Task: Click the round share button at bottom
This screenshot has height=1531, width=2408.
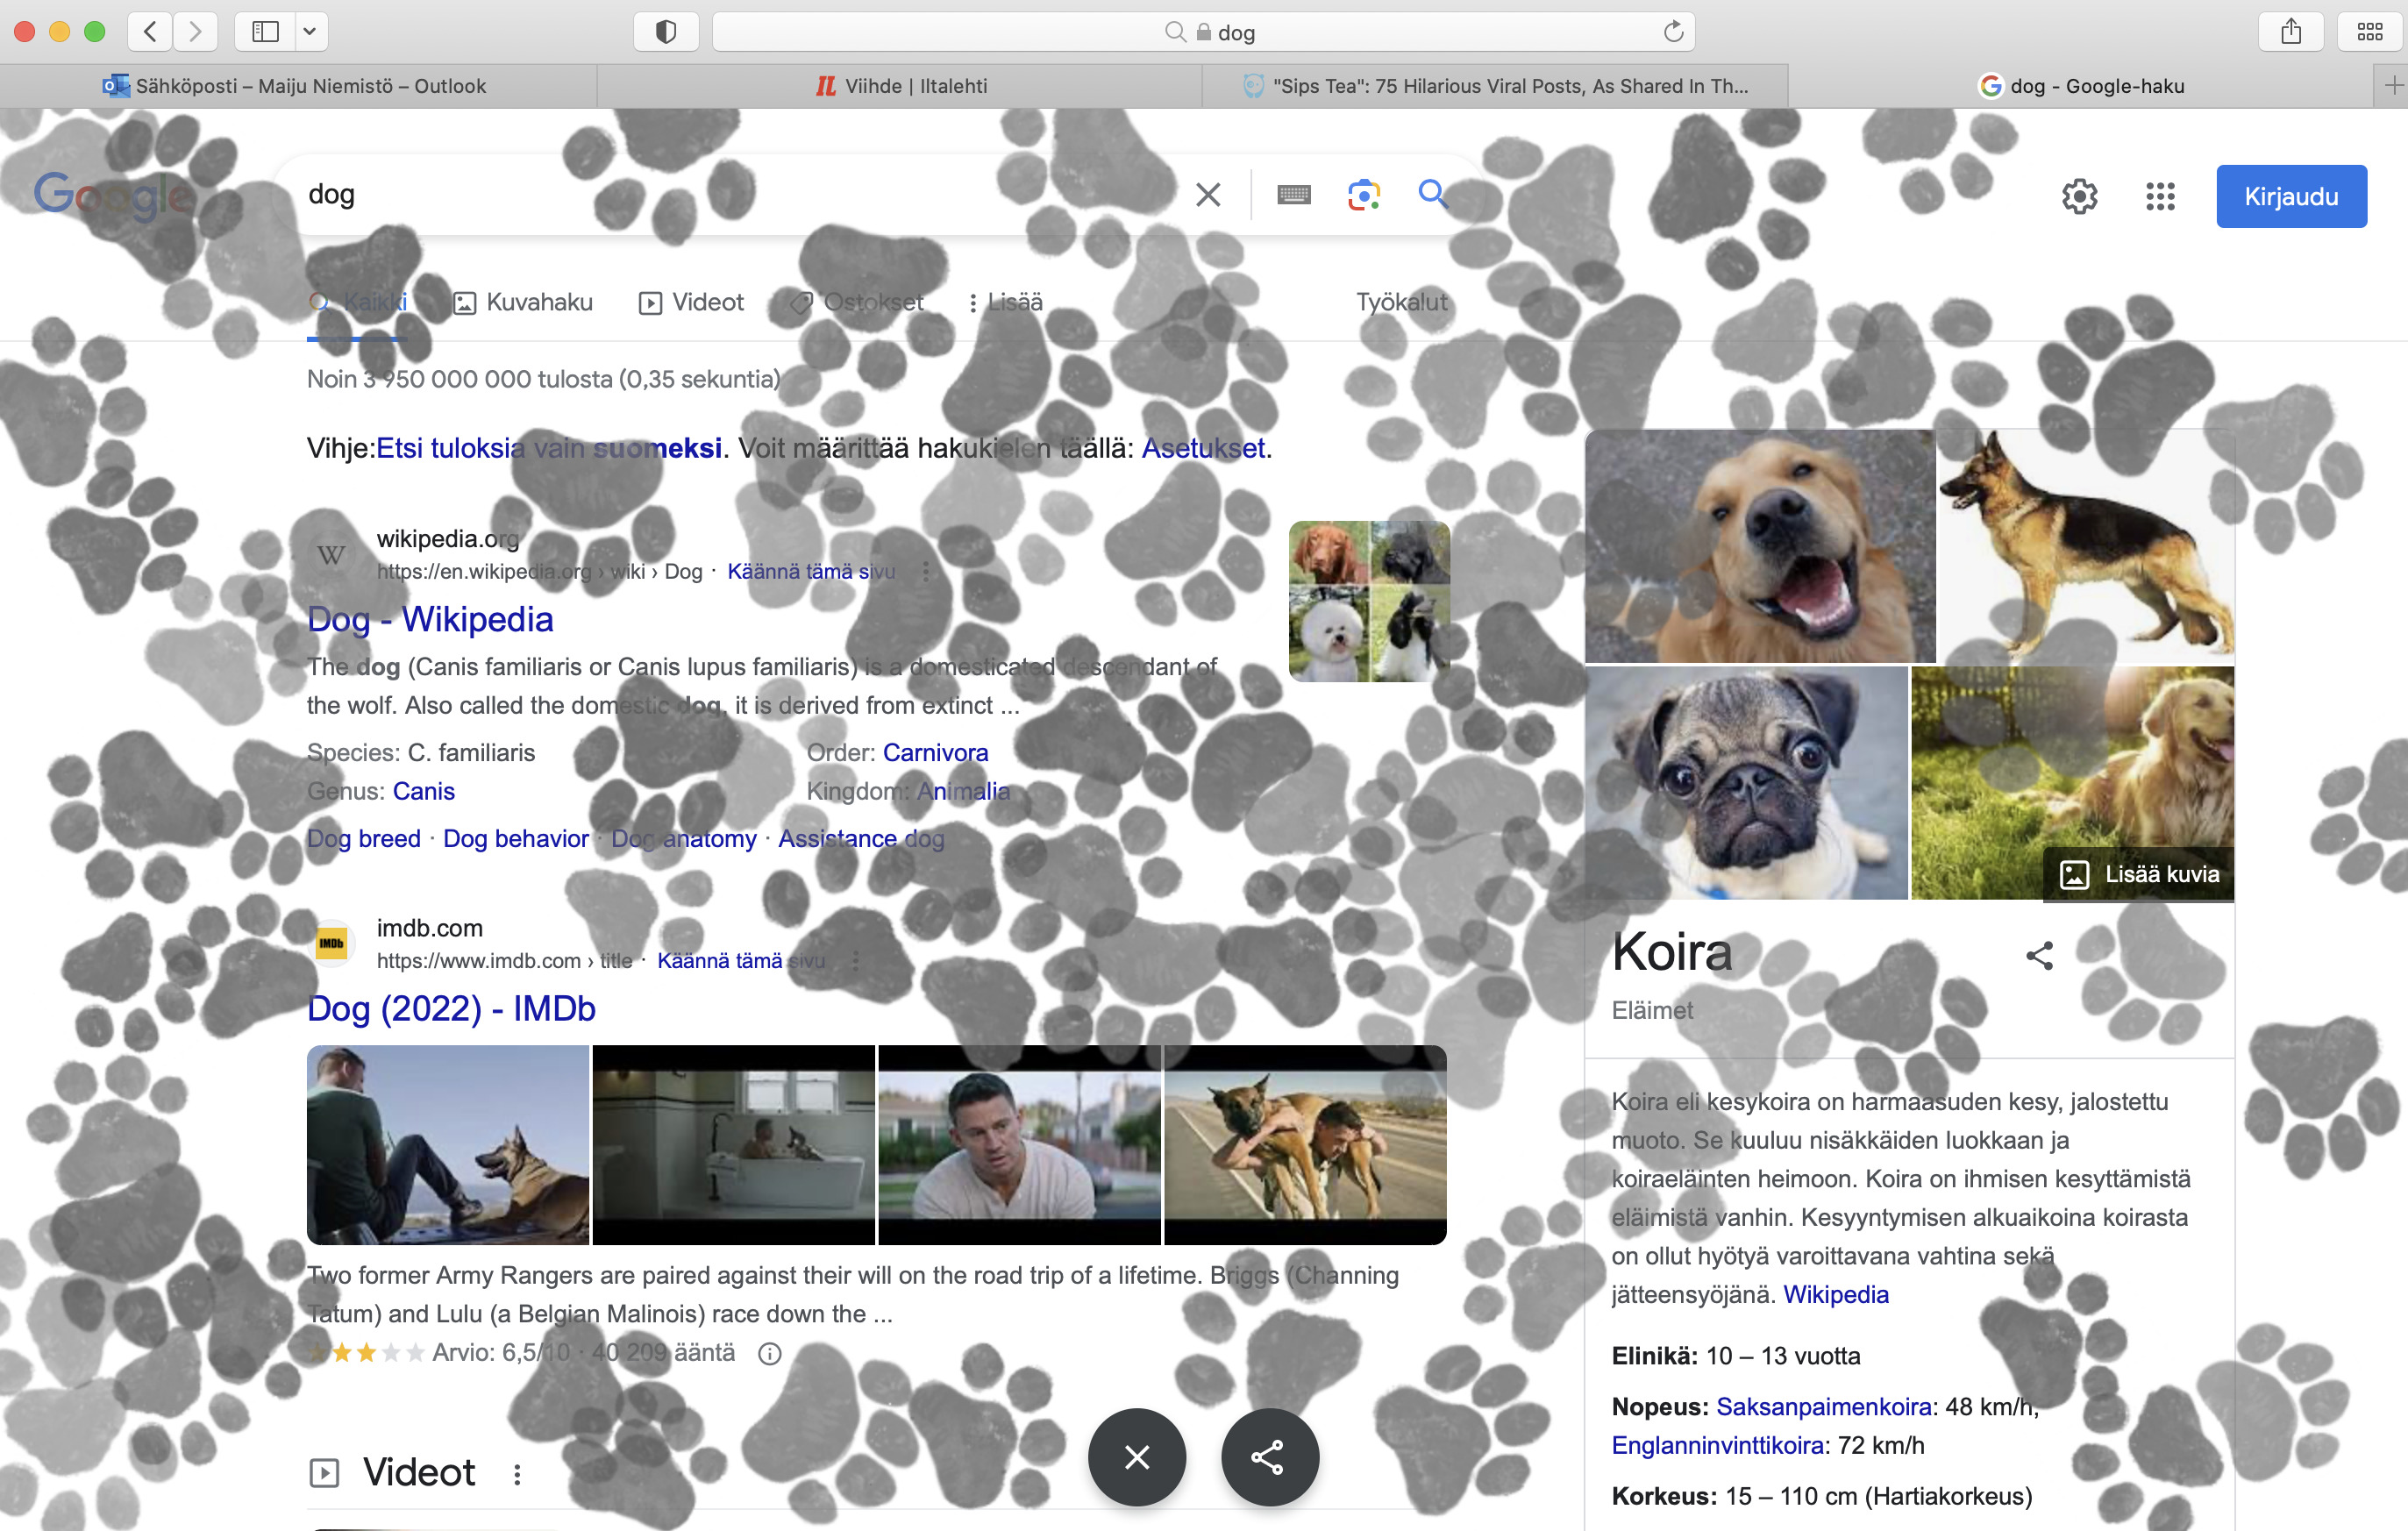Action: (x=1269, y=1457)
